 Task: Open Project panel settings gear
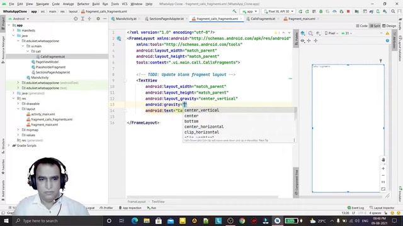[x=98, y=19]
